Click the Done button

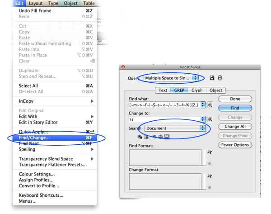point(235,99)
